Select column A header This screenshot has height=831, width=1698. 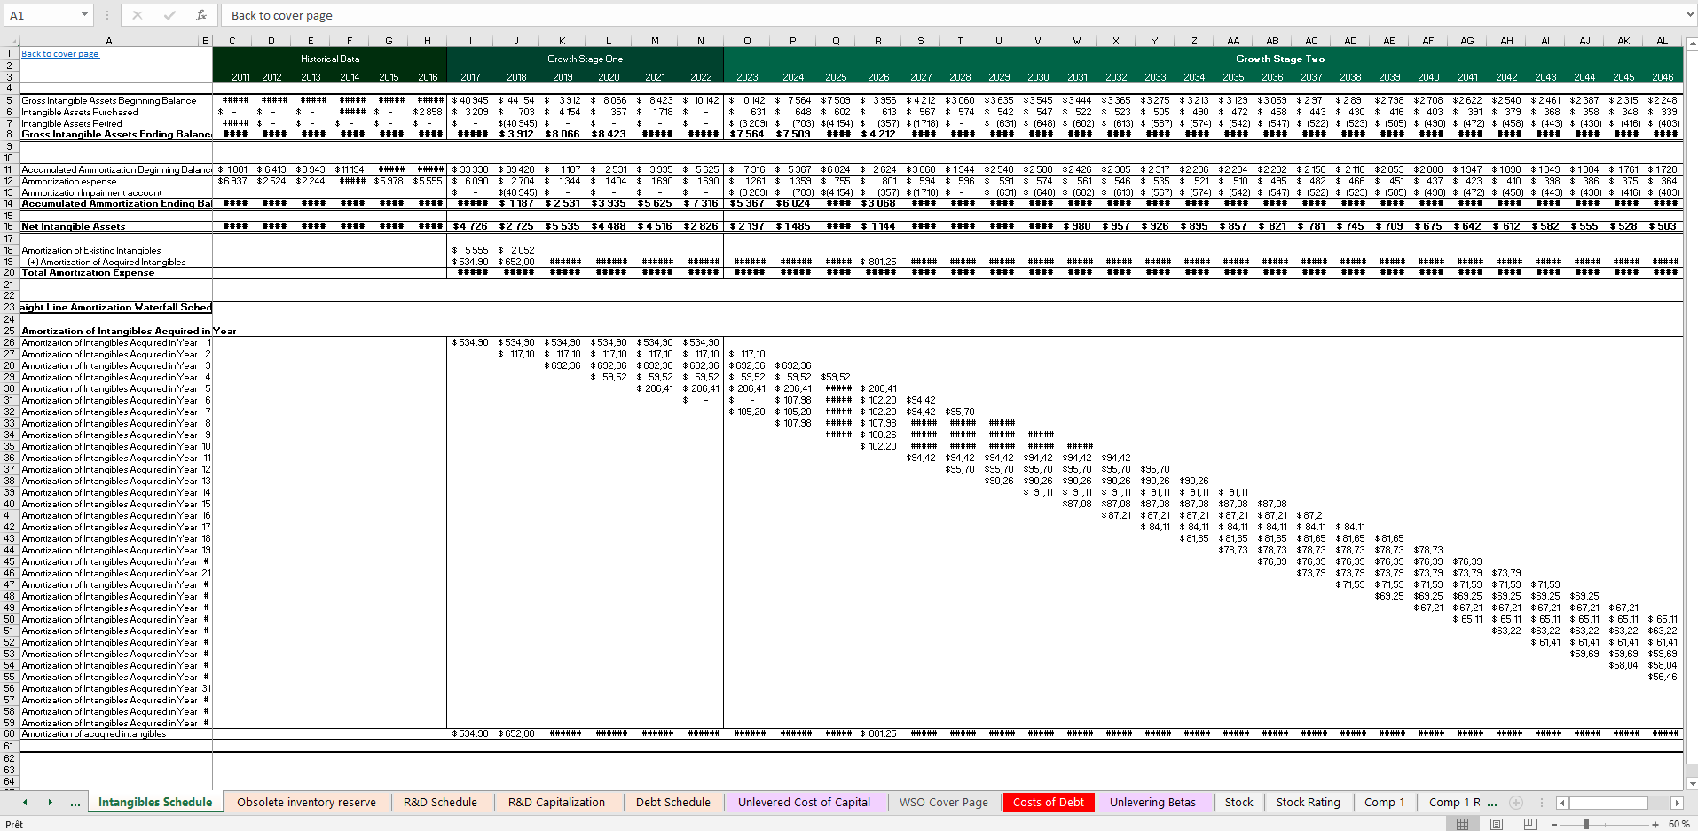(108, 41)
